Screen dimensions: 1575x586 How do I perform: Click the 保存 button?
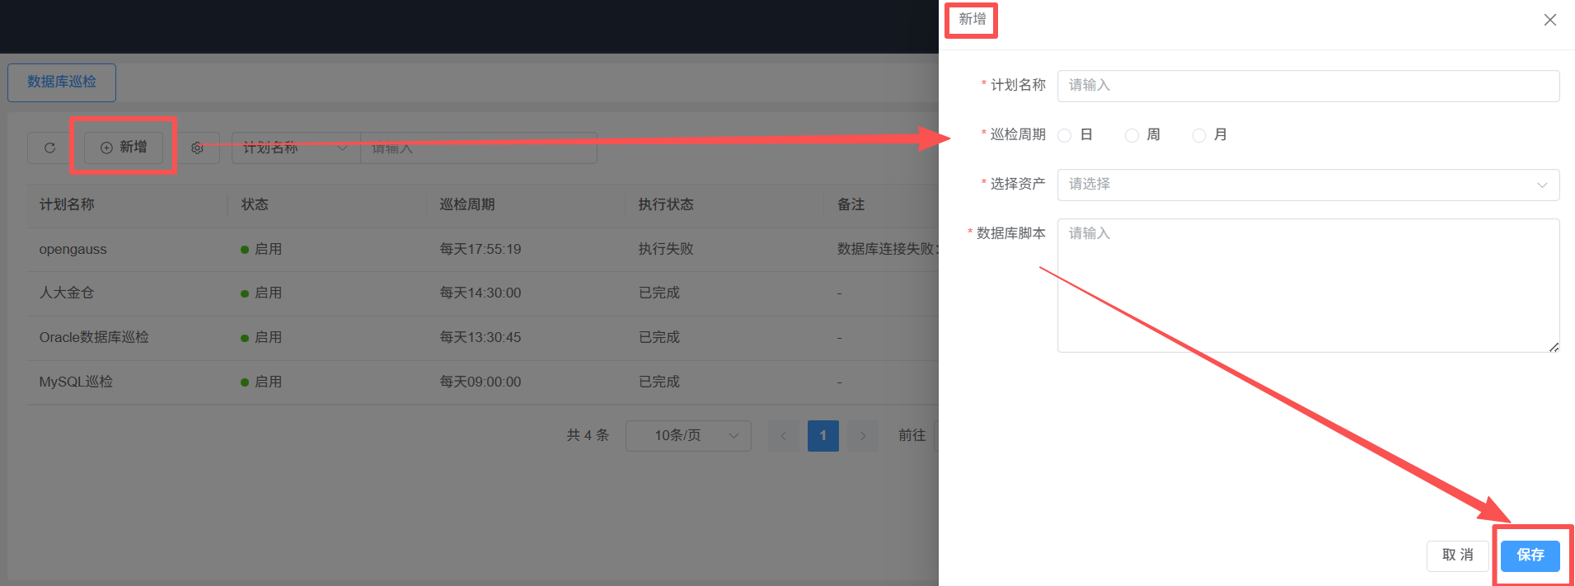1530,556
